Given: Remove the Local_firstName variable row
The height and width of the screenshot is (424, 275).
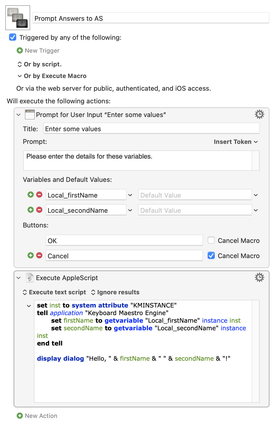Looking at the screenshot, I should [39, 195].
